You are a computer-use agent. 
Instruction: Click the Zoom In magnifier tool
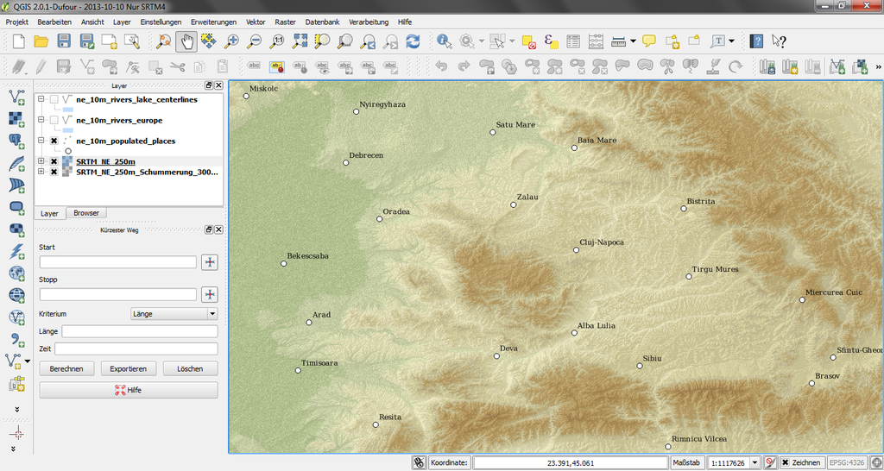click(x=231, y=41)
